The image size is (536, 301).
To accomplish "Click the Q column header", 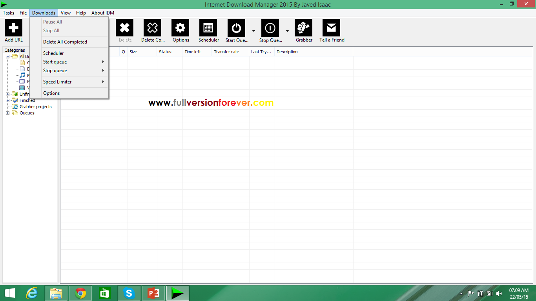I will tap(124, 52).
